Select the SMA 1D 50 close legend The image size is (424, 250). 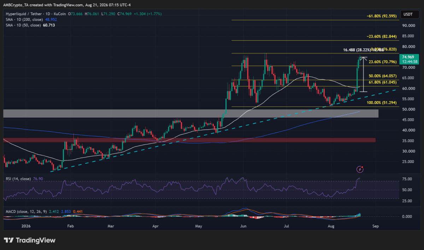coord(30,25)
